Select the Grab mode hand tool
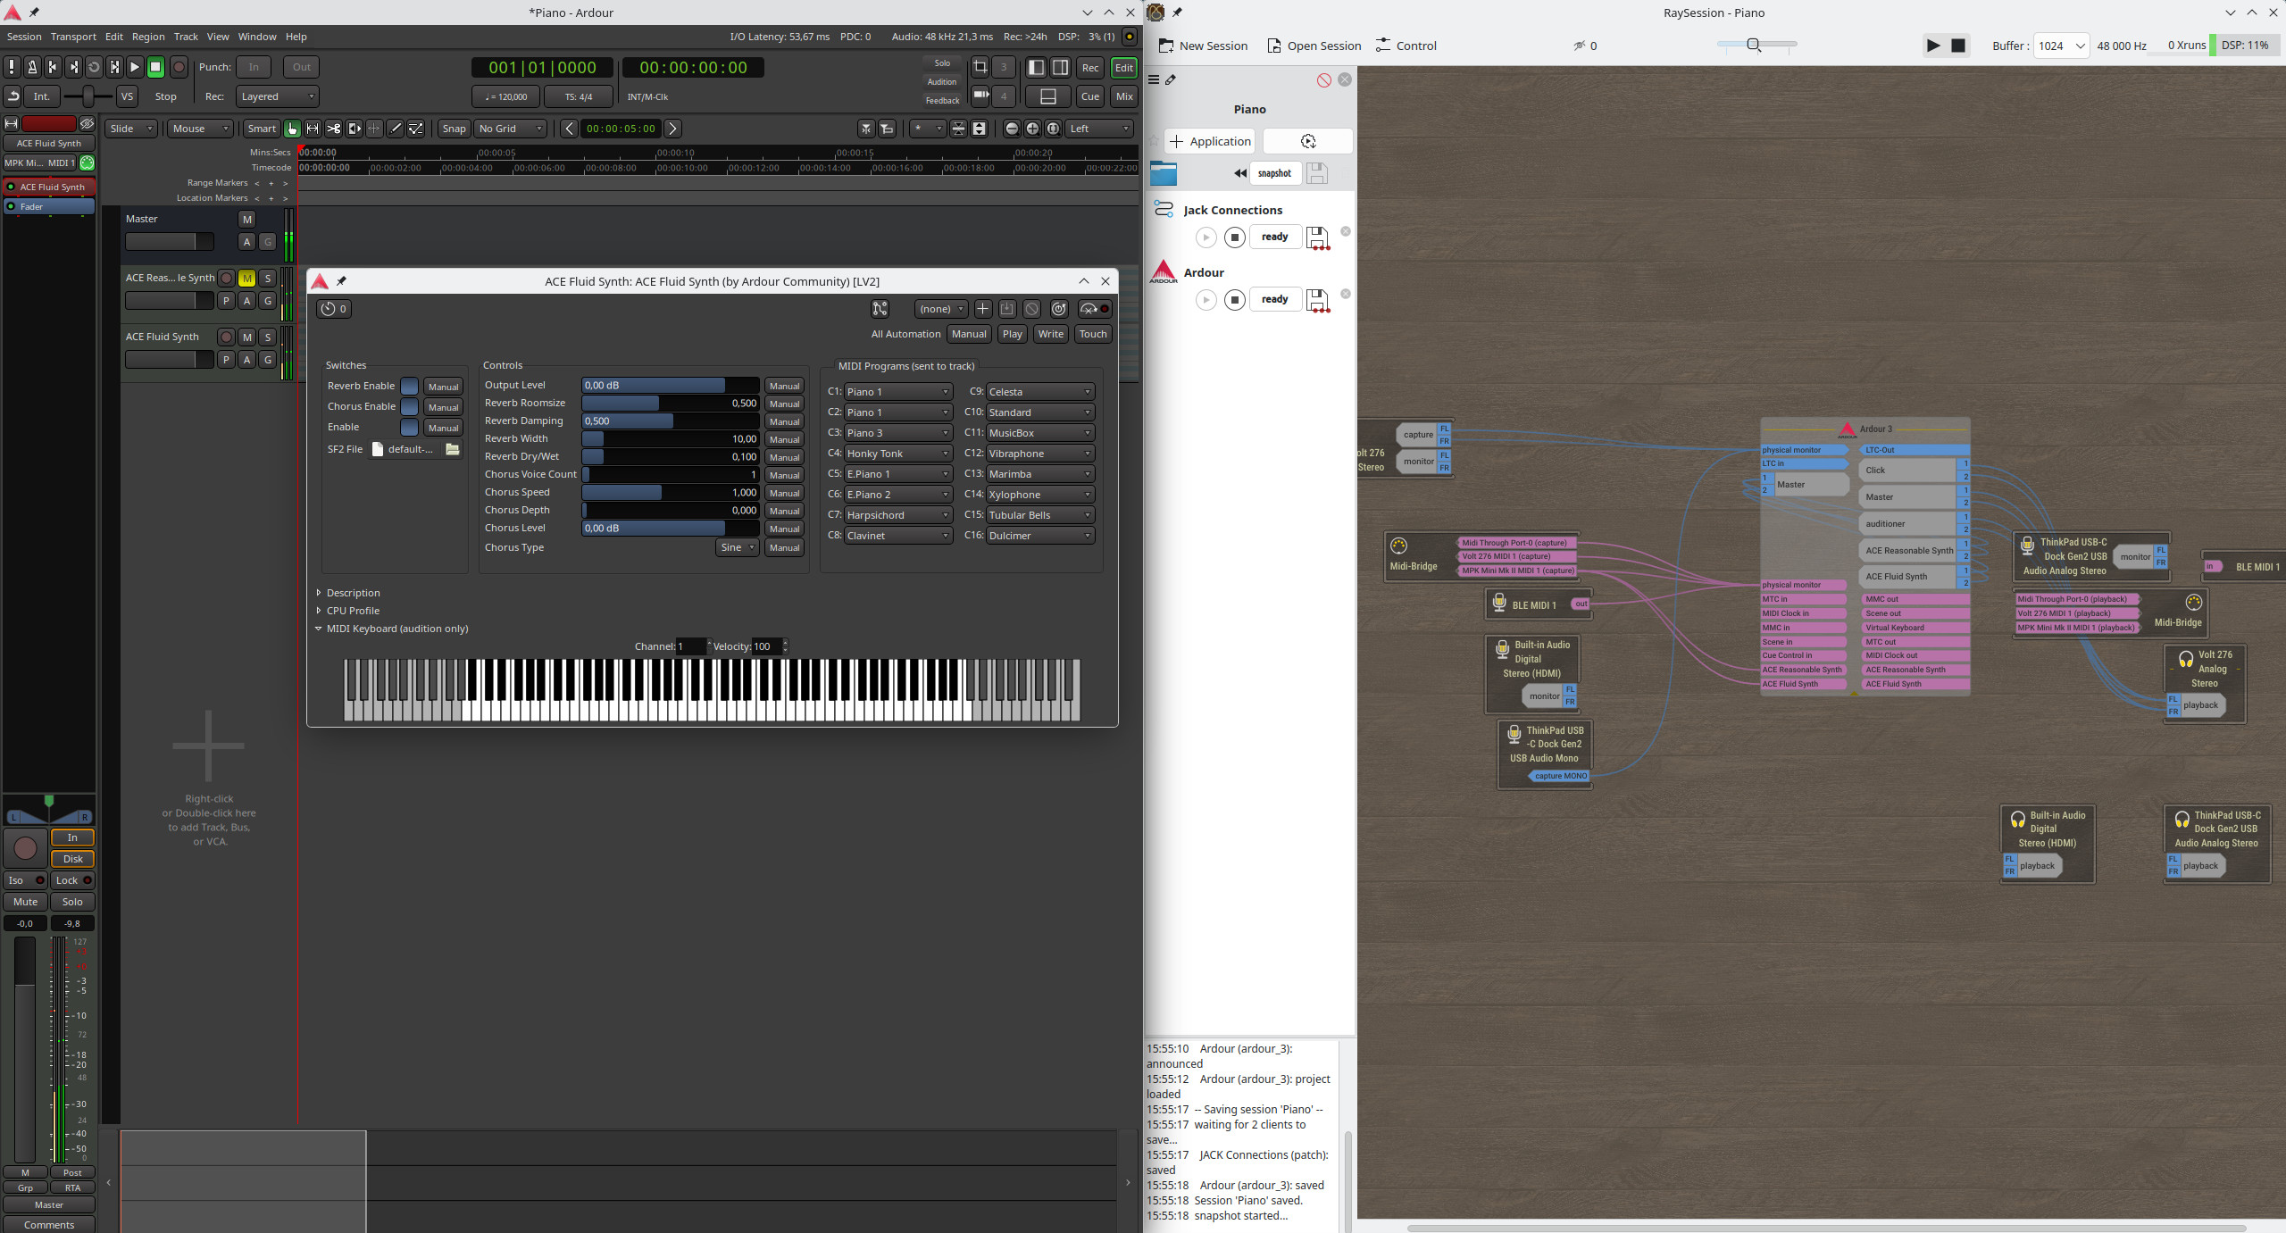The height and width of the screenshot is (1233, 2286). click(x=292, y=129)
